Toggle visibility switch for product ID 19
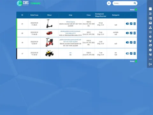The image size is (153, 115). click(127, 42)
